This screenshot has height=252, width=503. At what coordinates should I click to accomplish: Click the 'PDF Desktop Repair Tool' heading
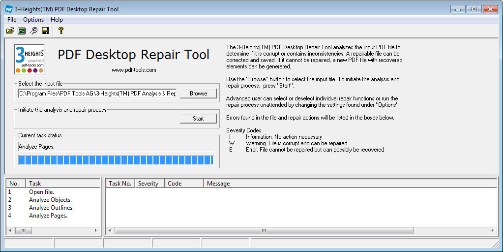point(133,55)
